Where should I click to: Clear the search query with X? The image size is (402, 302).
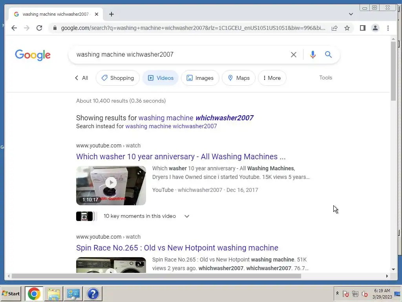tap(294, 54)
